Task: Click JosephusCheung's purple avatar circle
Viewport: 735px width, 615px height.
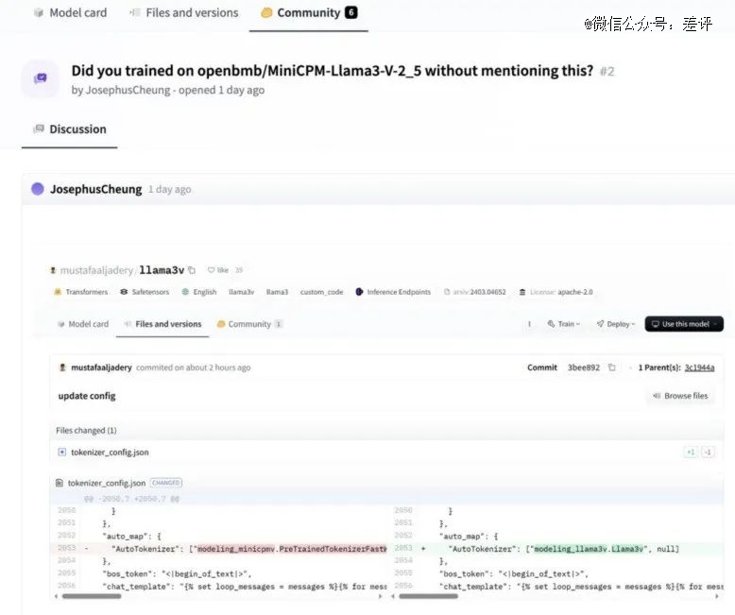Action: (38, 189)
